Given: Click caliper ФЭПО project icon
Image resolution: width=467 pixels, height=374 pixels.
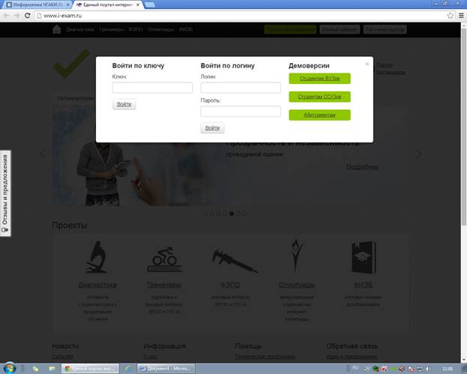Looking at the screenshot, I should [235, 261].
